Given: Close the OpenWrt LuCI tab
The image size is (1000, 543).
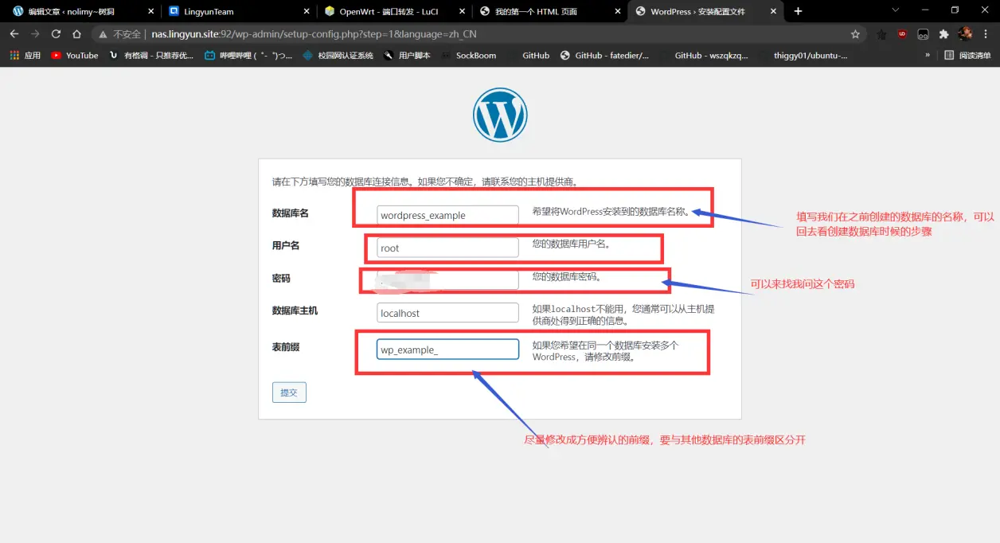Looking at the screenshot, I should [x=461, y=11].
